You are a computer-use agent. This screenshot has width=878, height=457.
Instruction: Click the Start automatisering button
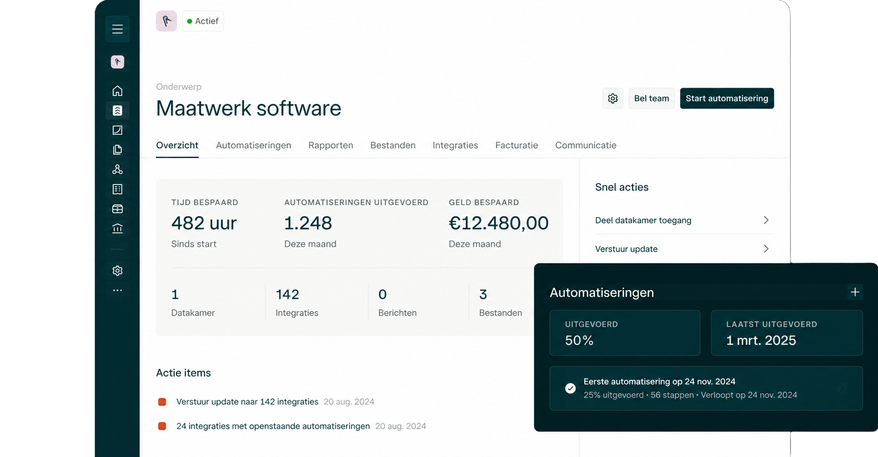click(727, 98)
